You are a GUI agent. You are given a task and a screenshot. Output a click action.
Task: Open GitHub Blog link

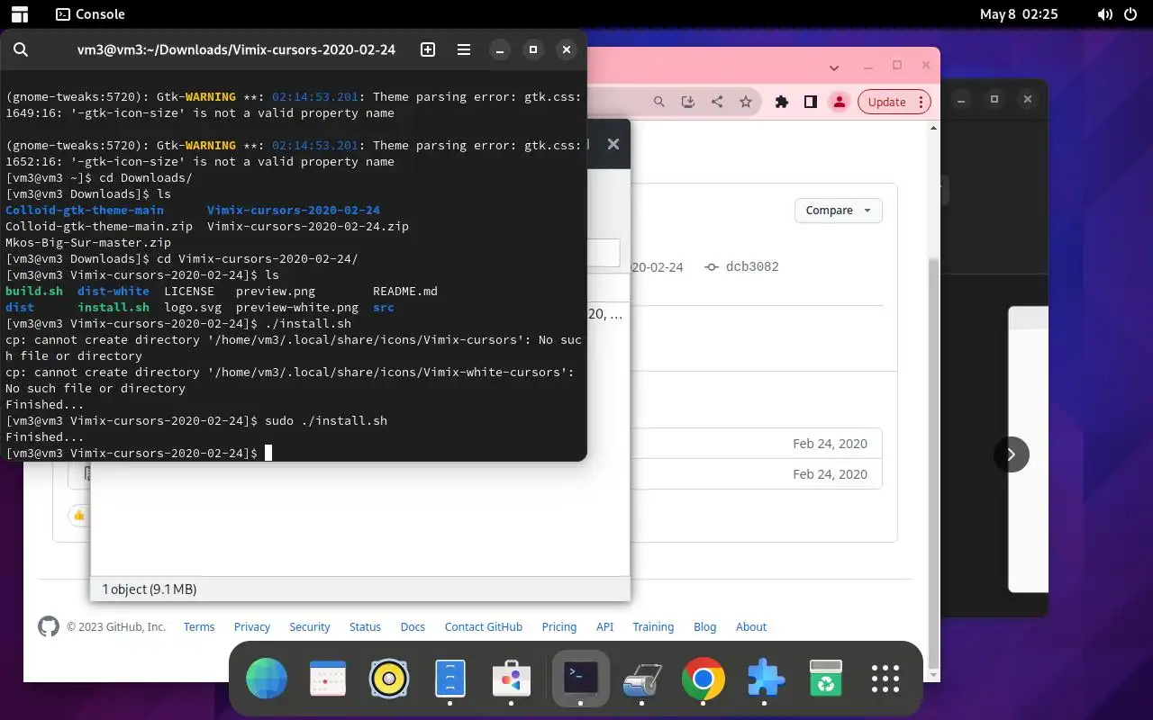pyautogui.click(x=705, y=626)
